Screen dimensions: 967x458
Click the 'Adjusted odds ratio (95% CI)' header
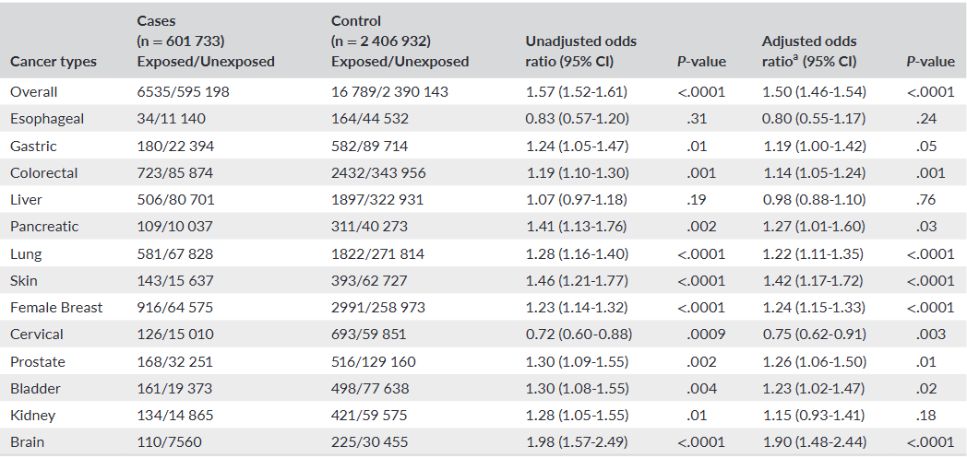tap(808, 52)
